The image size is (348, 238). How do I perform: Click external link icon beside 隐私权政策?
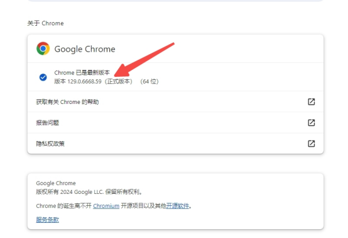click(x=311, y=144)
